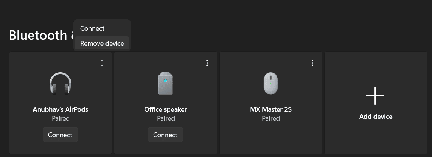432x157 pixels.
Task: Open three-dot menu on MX Master 2S
Action: tap(312, 63)
